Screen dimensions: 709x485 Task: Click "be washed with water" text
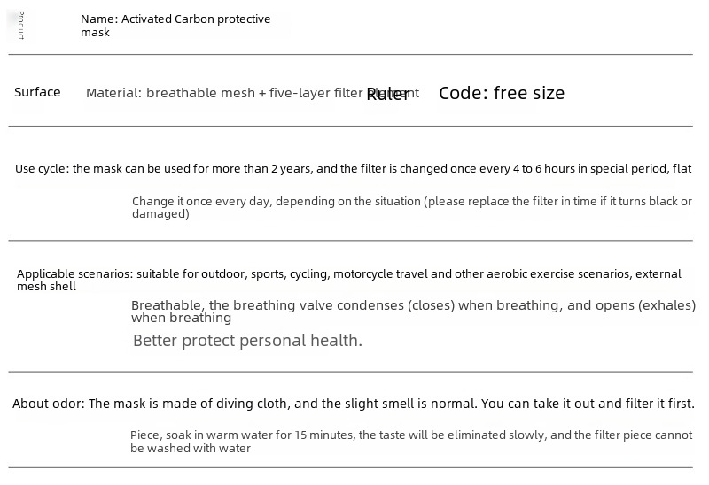pyautogui.click(x=191, y=449)
